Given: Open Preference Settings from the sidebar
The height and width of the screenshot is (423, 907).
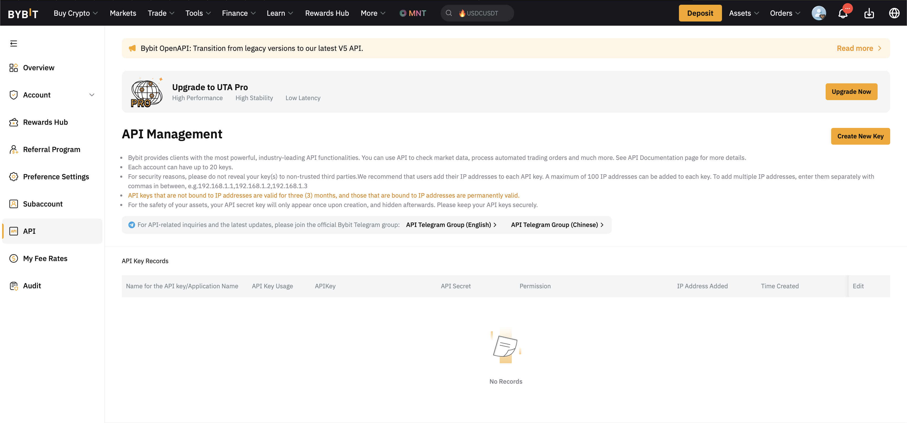Looking at the screenshot, I should (x=56, y=177).
